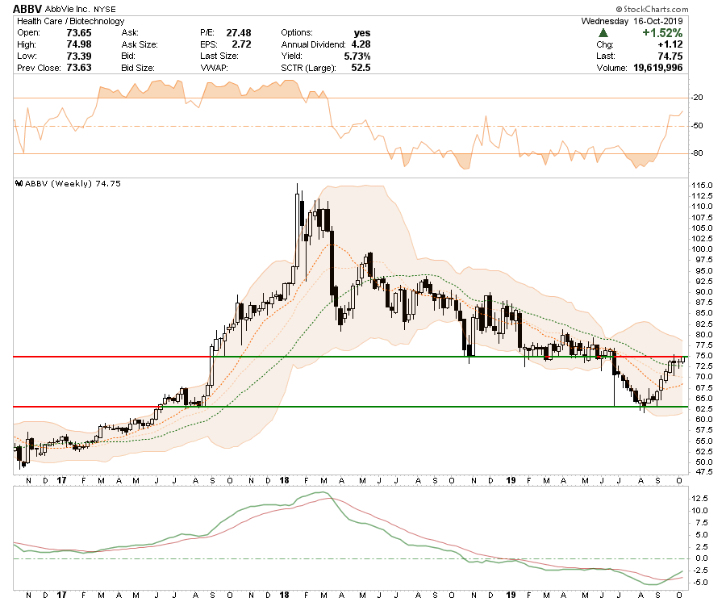
Task: Click the Options value yes
Action: pyautogui.click(x=362, y=33)
